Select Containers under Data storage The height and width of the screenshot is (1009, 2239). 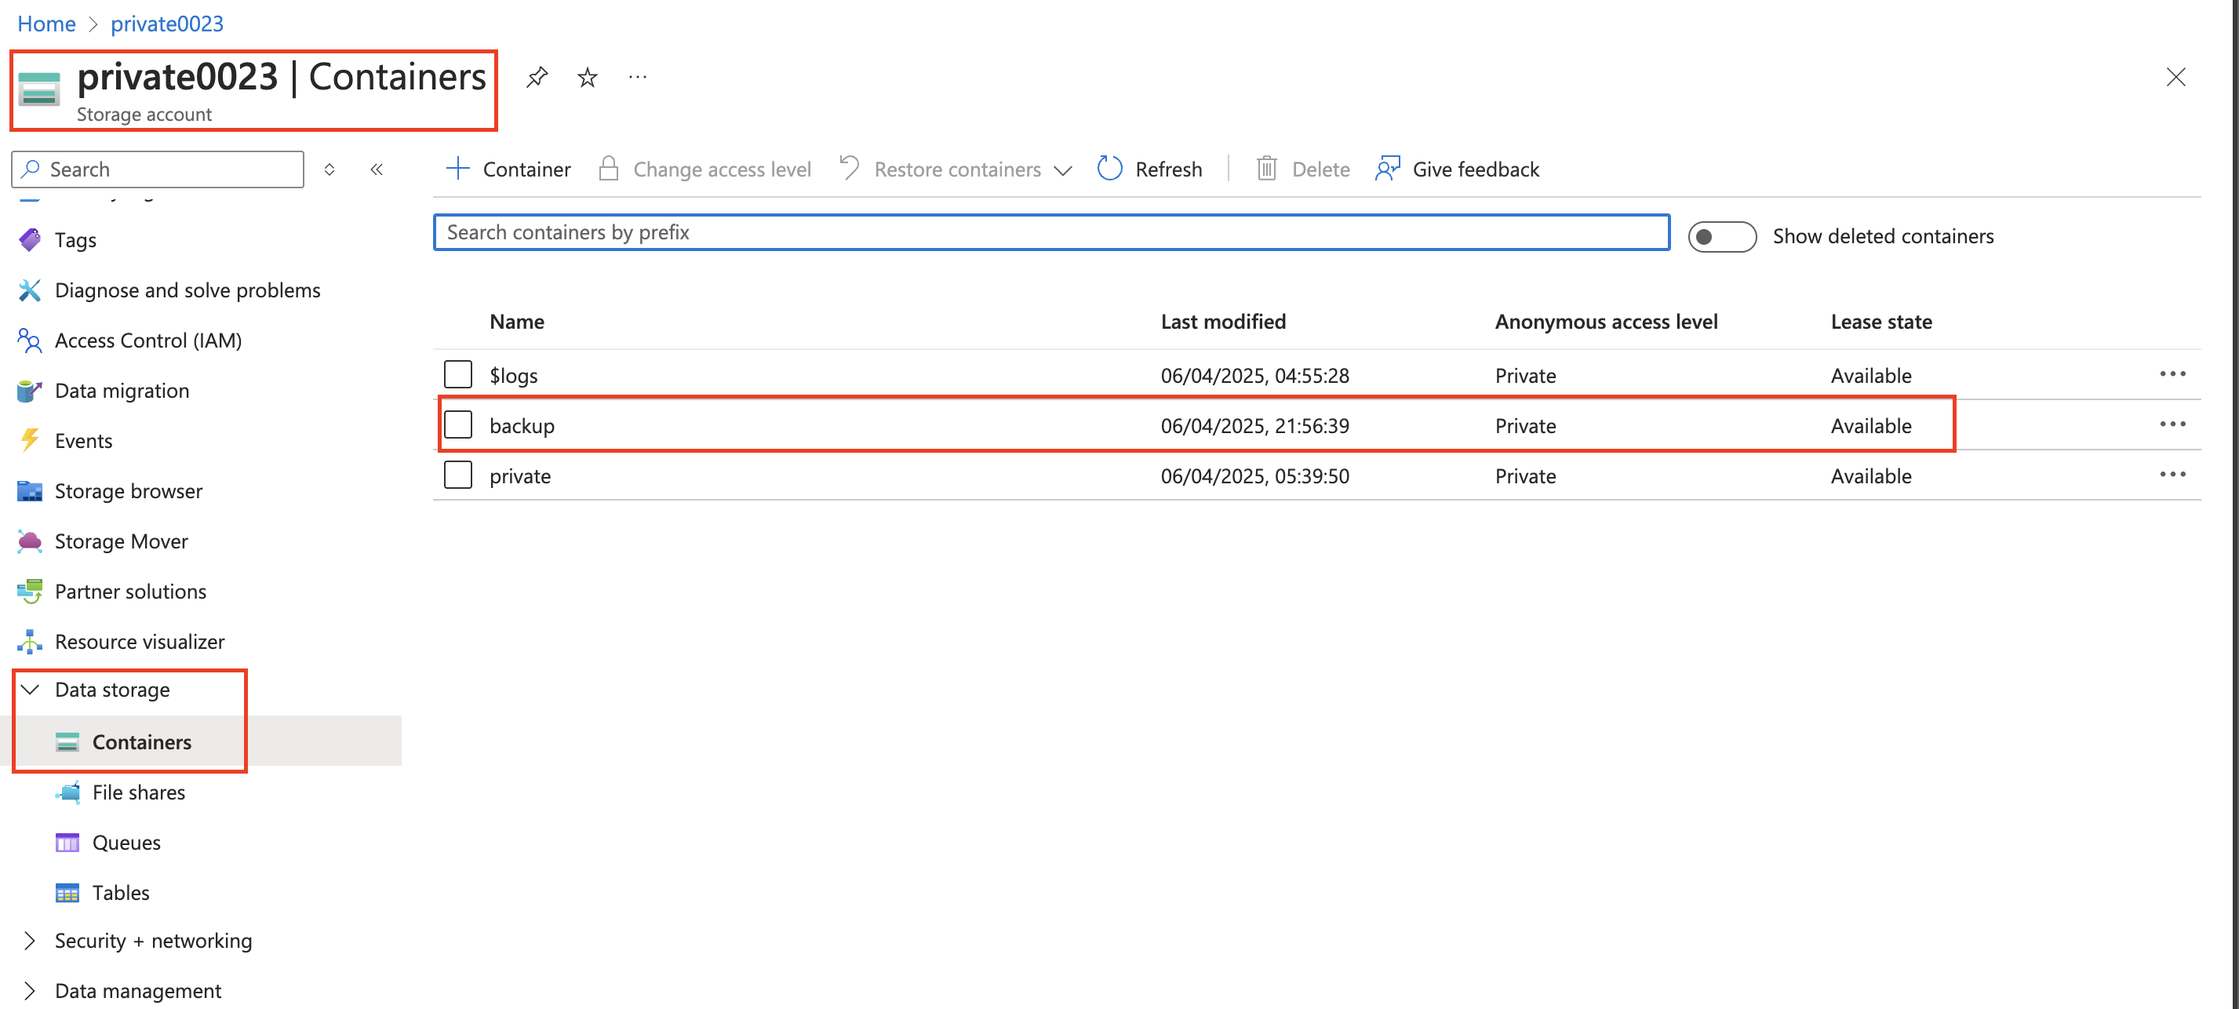tap(142, 742)
